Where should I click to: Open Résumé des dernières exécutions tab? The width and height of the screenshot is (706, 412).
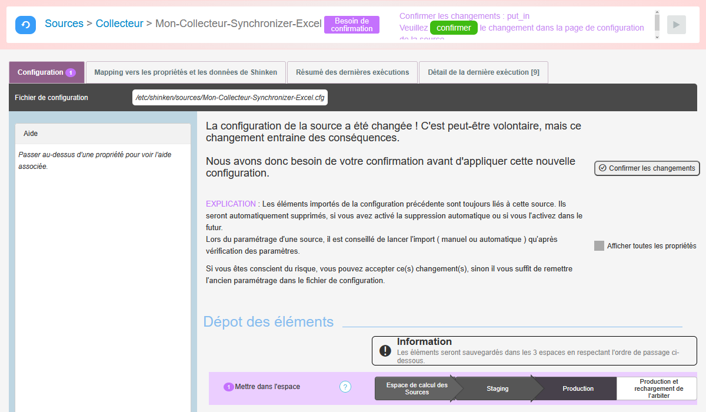point(352,72)
